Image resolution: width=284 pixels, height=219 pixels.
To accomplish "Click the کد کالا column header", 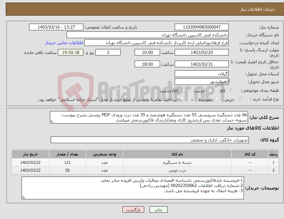I will pyautogui.click(x=250, y=154).
